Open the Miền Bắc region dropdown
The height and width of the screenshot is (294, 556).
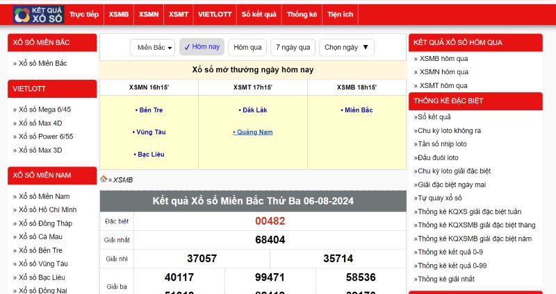tap(152, 47)
